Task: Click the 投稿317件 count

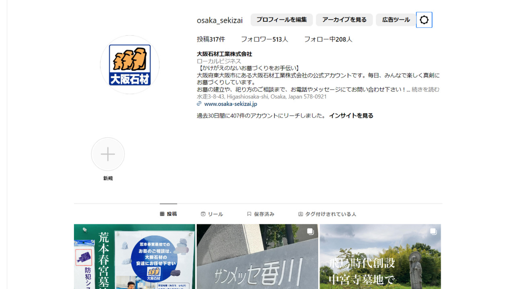Action: click(211, 39)
